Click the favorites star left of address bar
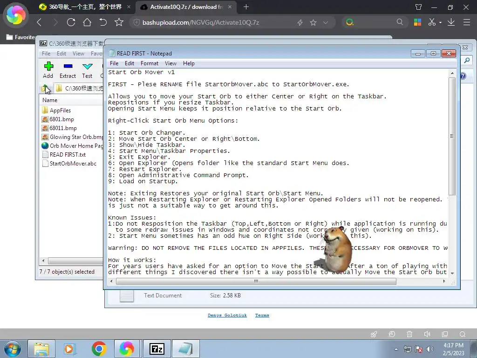The height and width of the screenshot is (358, 477). coord(119,22)
